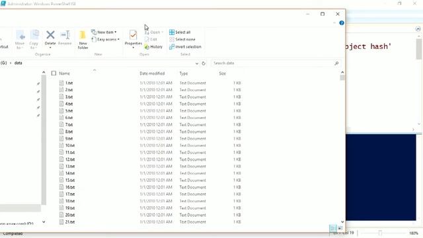Select file 5.txt
The image size is (423, 238).
pyautogui.click(x=69, y=111)
